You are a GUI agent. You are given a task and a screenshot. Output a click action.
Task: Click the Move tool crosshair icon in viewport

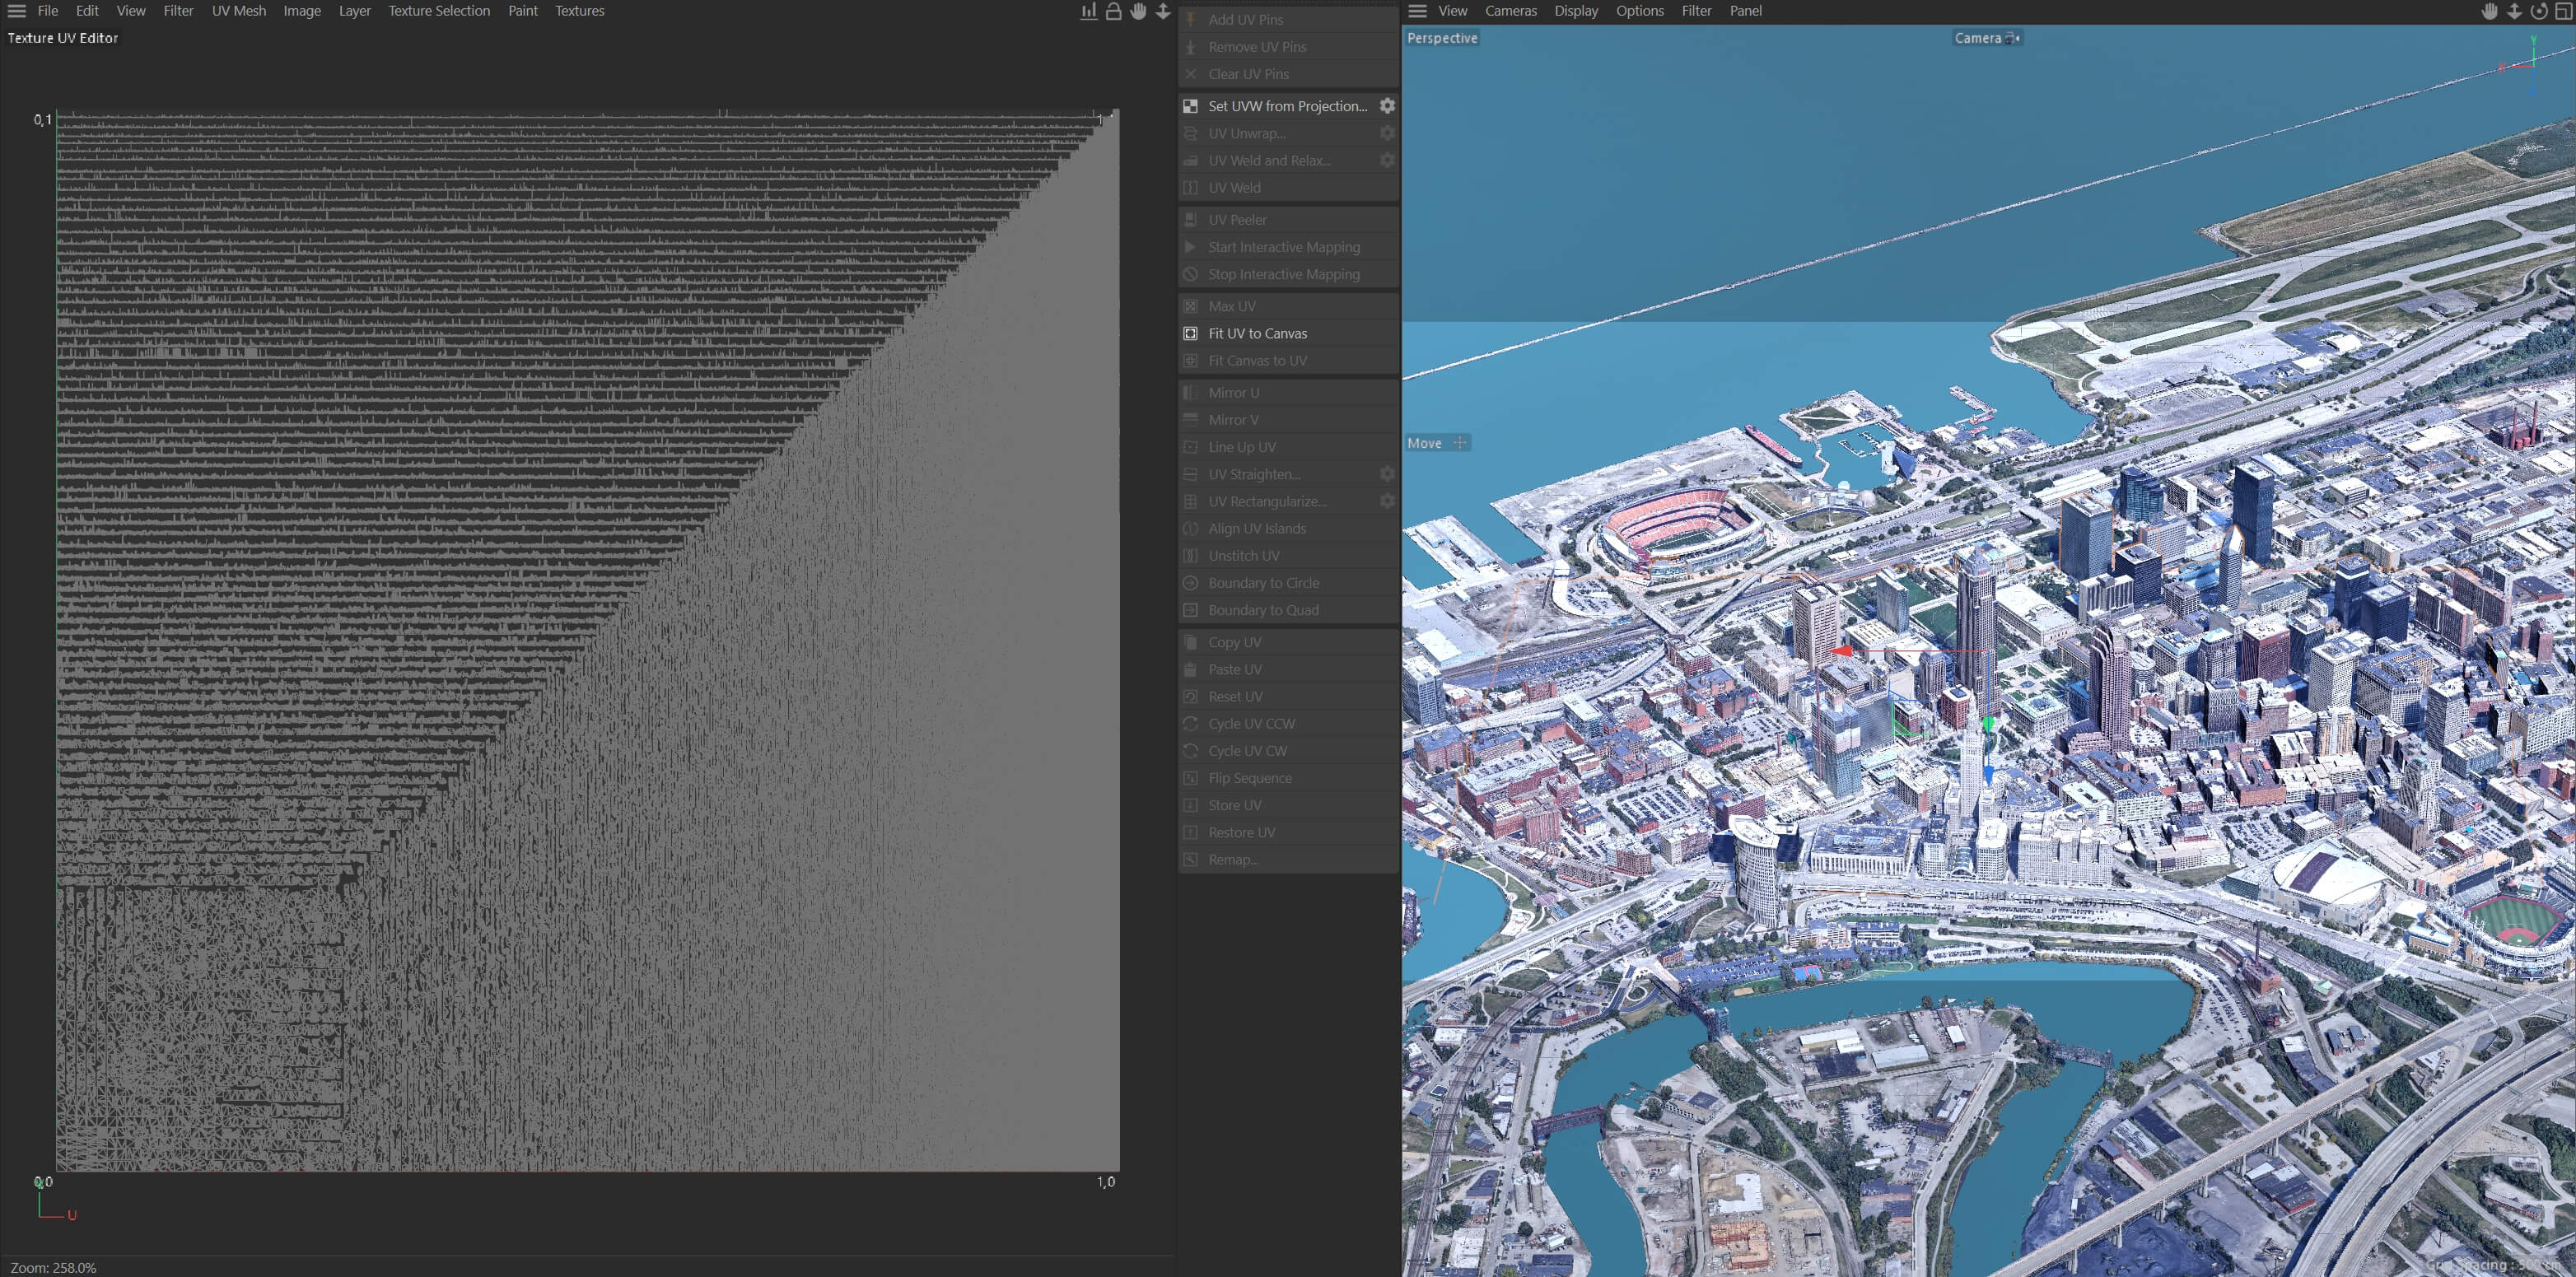pos(1460,443)
